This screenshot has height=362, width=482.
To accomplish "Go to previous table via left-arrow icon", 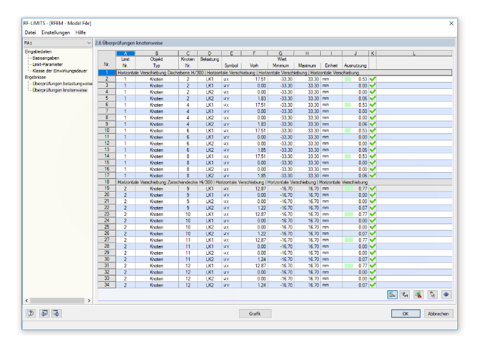I will pyautogui.click(x=44, y=313).
